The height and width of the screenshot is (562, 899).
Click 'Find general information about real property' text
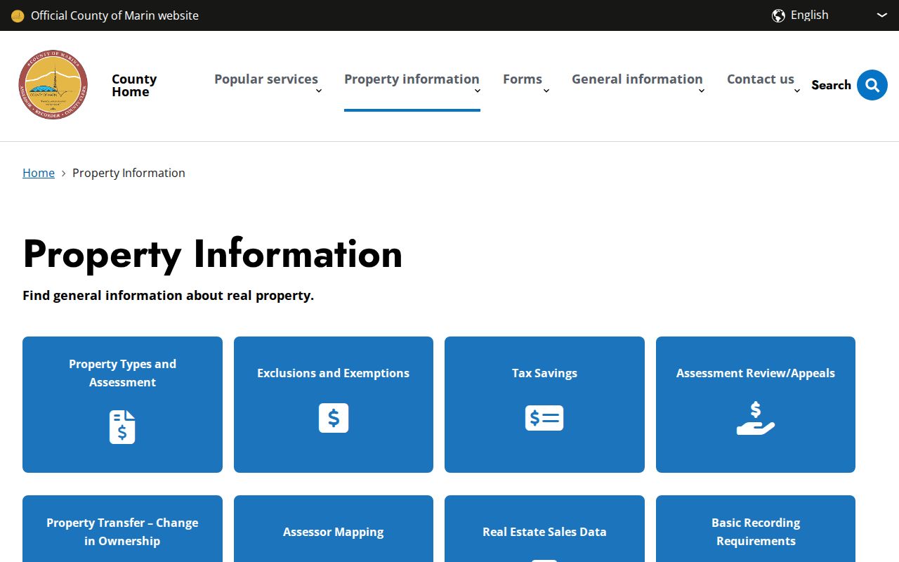168,296
